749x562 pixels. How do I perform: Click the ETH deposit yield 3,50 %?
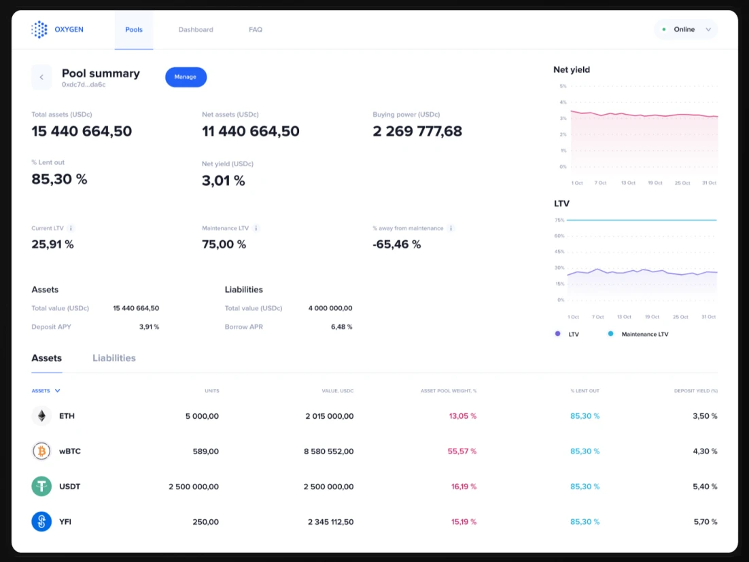(x=705, y=417)
